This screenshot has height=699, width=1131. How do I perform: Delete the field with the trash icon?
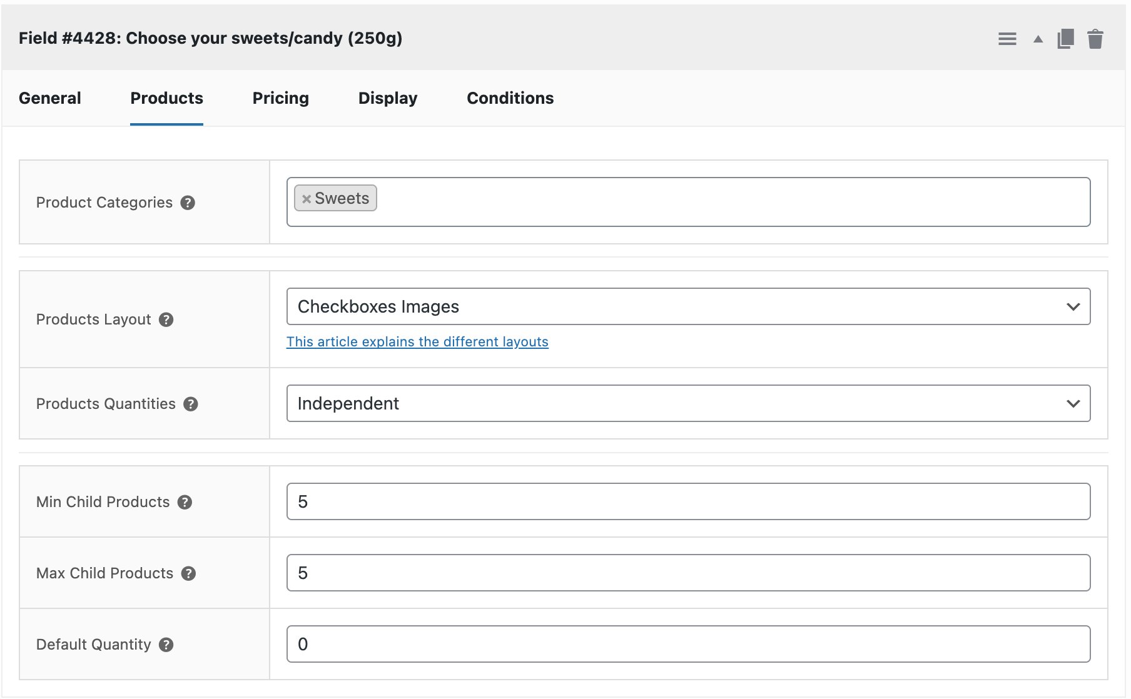pos(1096,38)
